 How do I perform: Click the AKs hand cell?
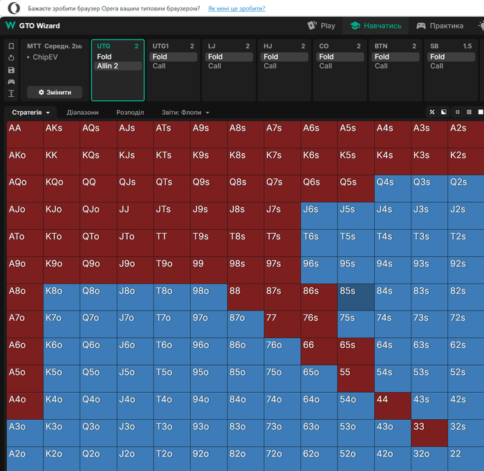click(62, 134)
